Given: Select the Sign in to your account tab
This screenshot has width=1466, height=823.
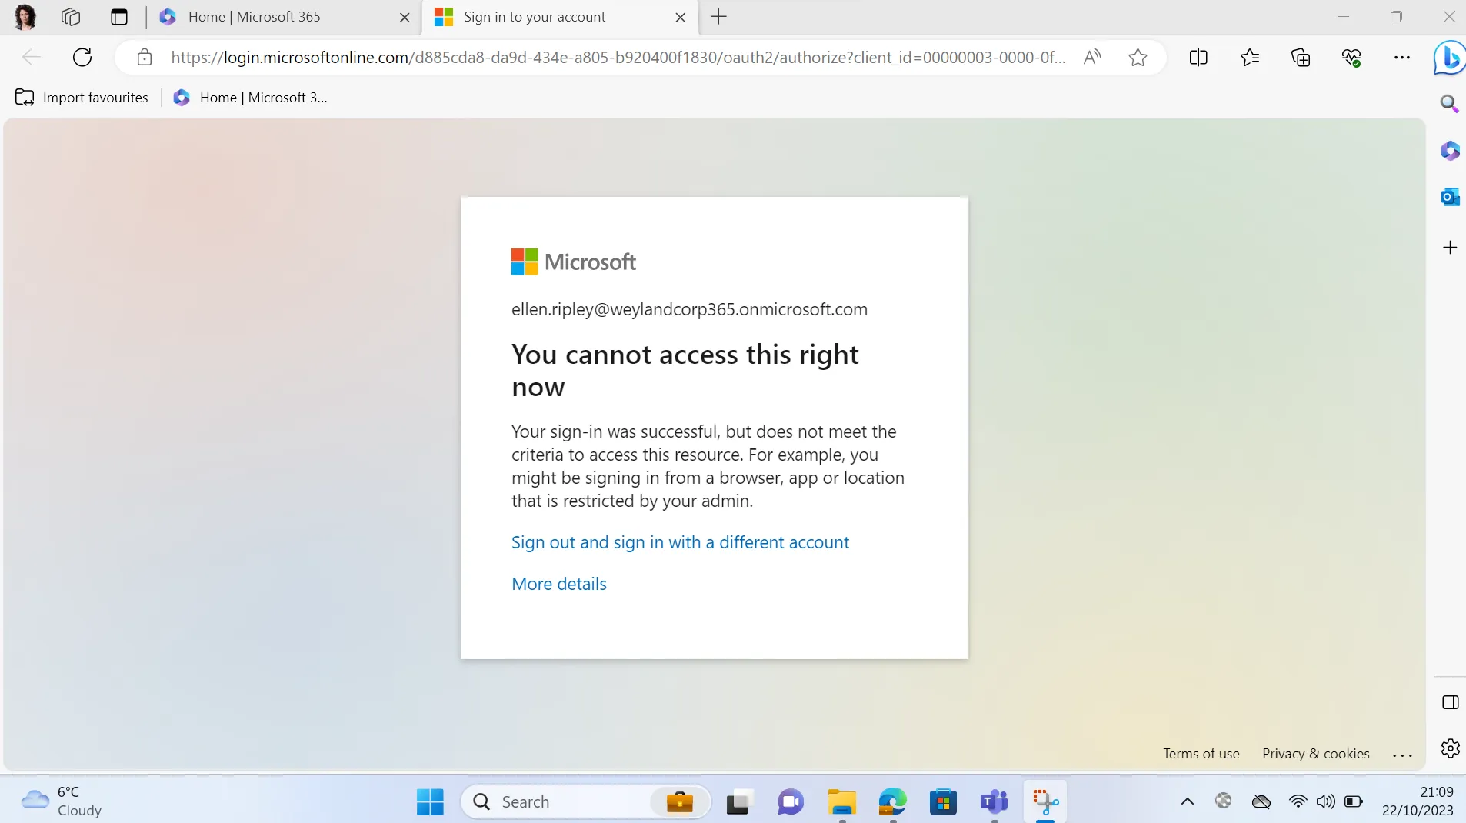Looking at the screenshot, I should [x=559, y=17].
